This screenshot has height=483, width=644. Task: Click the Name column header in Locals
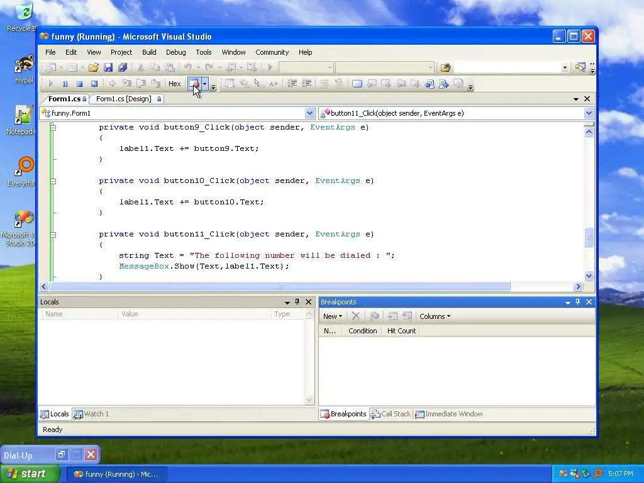(80, 314)
